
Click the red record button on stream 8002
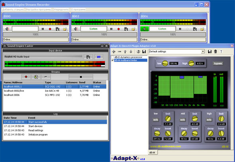119,29
